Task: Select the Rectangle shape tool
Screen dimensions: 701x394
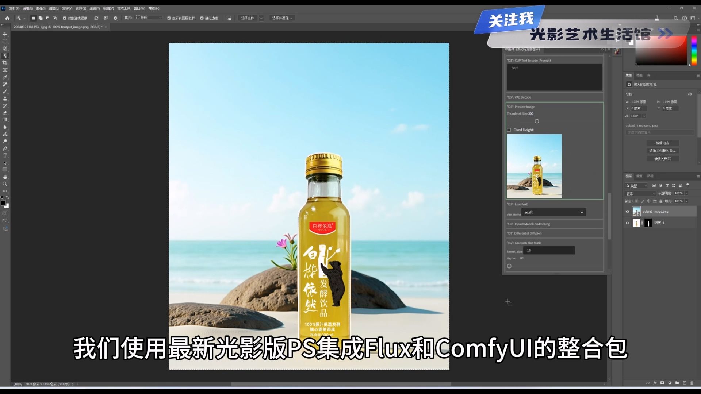Action: [x=5, y=170]
